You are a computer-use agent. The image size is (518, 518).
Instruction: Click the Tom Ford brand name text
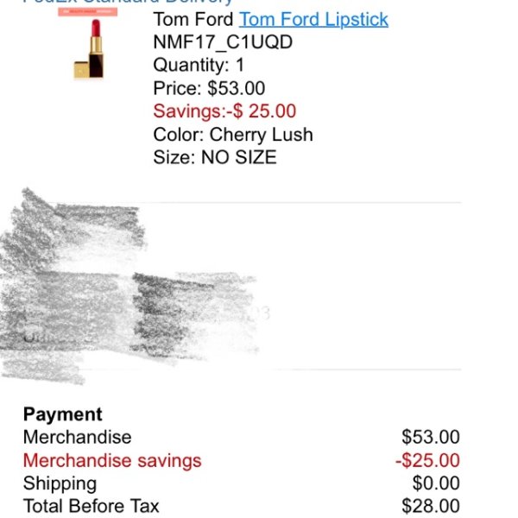(193, 20)
